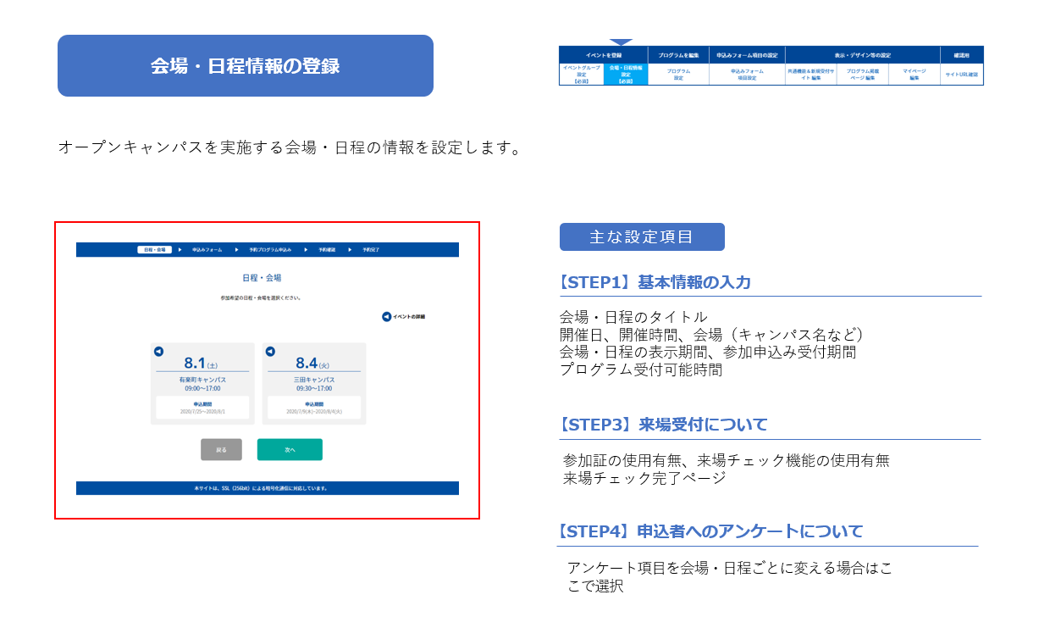Click the 2020/7/25〜2020/8/1 application period box
This screenshot has width=1039, height=628.
pos(202,408)
